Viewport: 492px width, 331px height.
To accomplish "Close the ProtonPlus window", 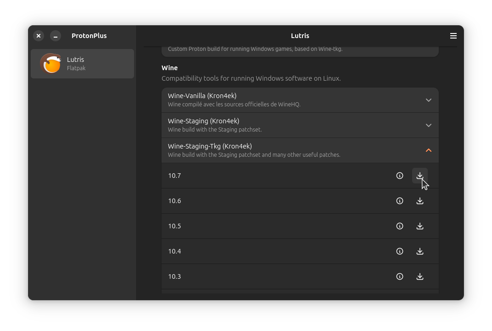I will (x=39, y=36).
